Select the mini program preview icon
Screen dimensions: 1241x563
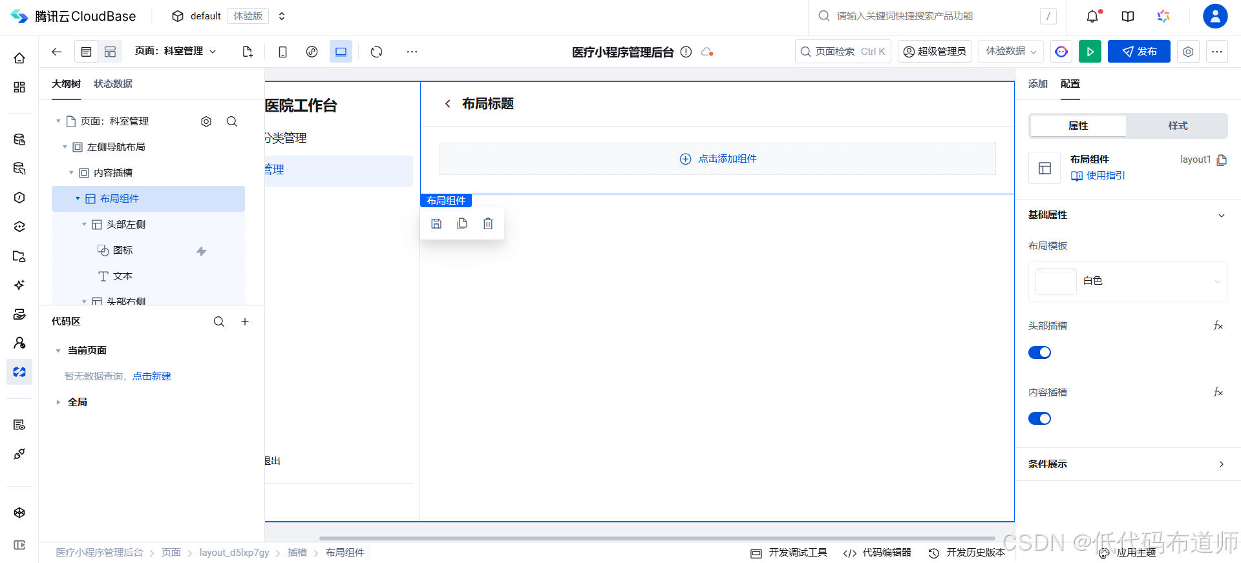[x=312, y=52]
